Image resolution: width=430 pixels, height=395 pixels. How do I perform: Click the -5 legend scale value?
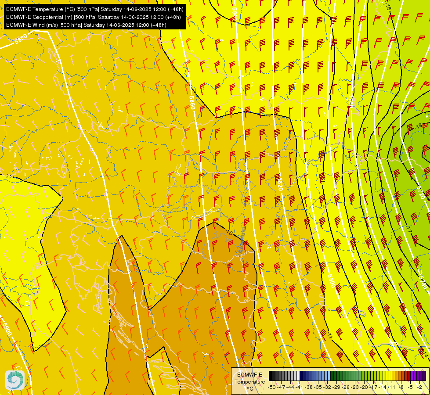[x=410, y=387]
